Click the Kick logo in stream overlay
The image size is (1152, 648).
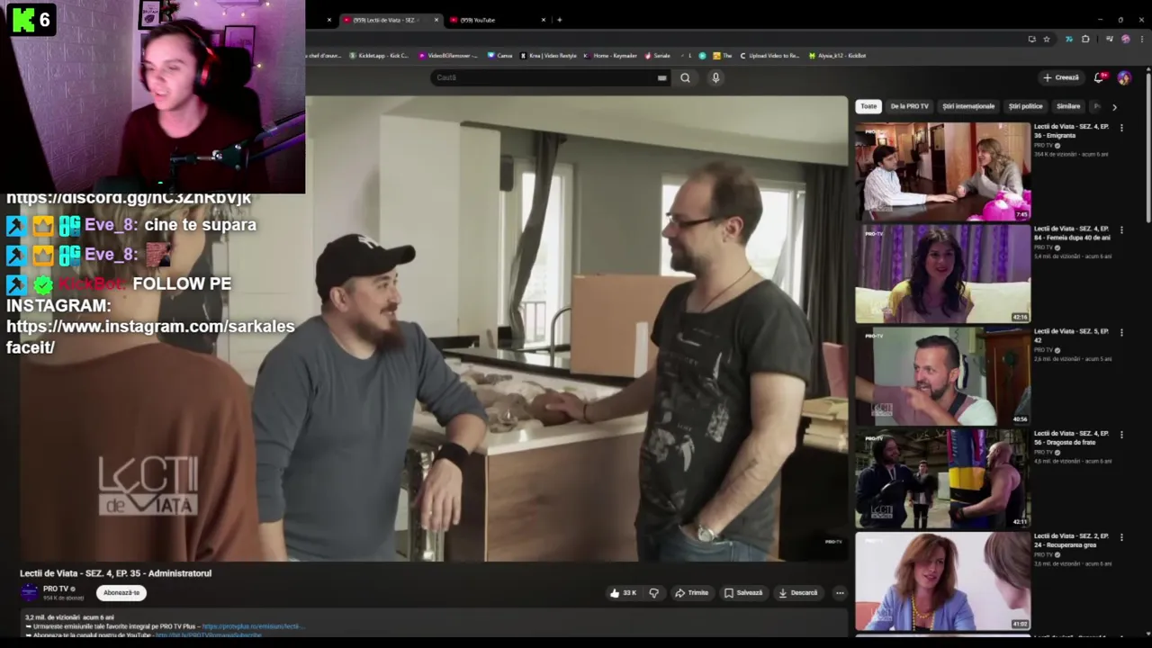[22, 19]
